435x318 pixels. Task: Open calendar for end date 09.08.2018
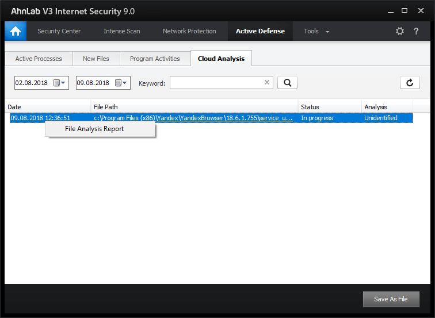121,83
